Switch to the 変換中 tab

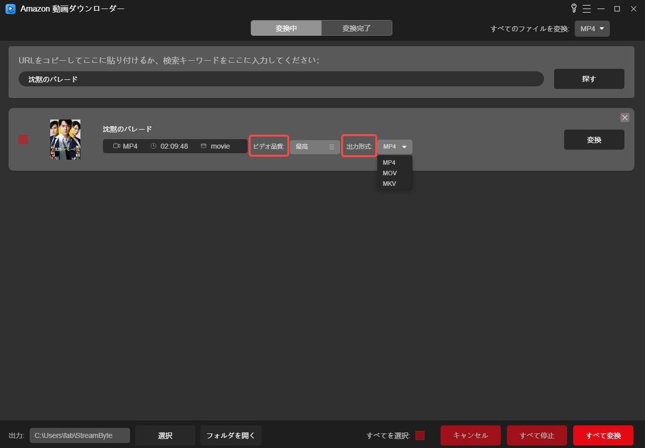click(286, 28)
